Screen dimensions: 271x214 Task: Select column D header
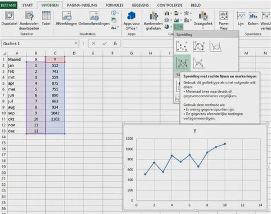74,53
